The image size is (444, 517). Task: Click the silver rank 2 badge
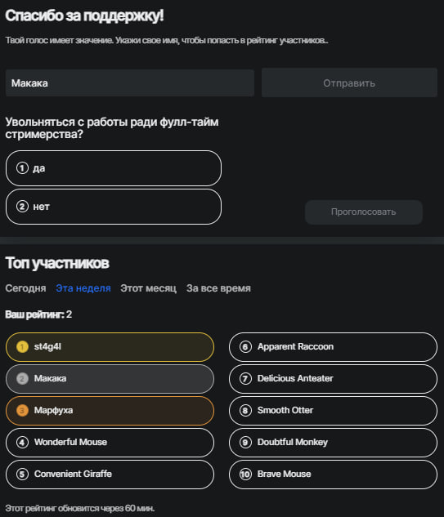(22, 378)
